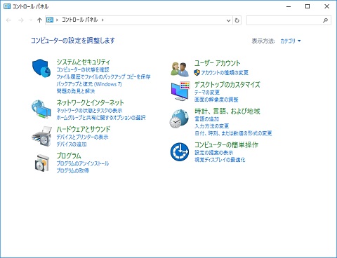Open 画面の解像度の調整 link
The width and height of the screenshot is (337, 258).
click(216, 100)
